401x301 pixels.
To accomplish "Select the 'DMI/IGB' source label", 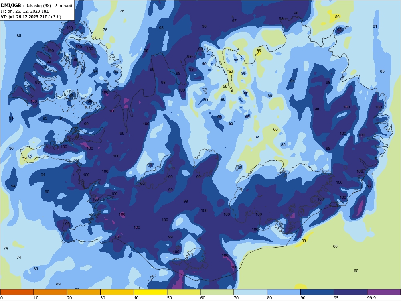I will pyautogui.click(x=11, y=6).
